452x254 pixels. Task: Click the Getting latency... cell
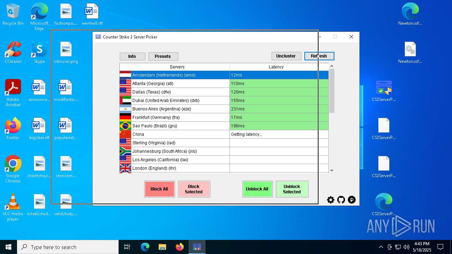[279, 134]
